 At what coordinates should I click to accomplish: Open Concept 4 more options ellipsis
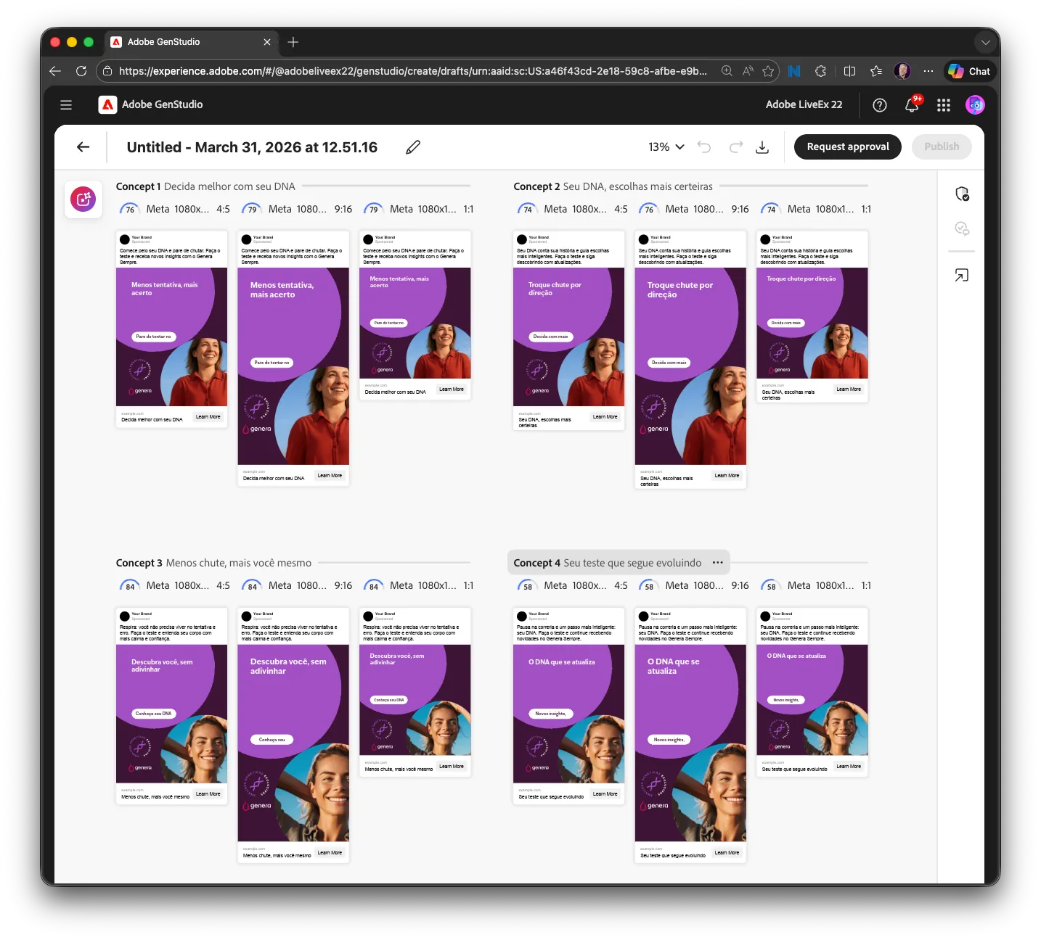click(718, 563)
